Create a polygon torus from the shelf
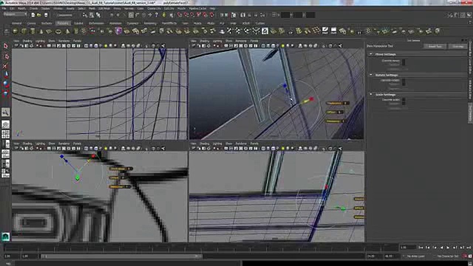This screenshot has height=266, width=473. (x=58, y=31)
